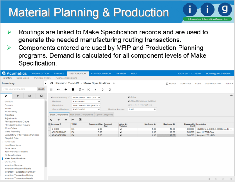The image size is (235, 182).
Task: Switch to Option Categories tab
Action: coord(104,115)
